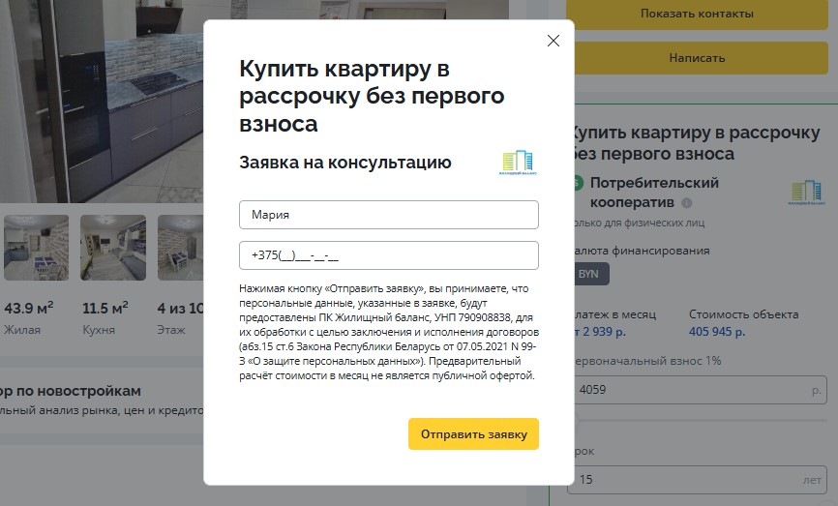Viewport: 838px width, 506px height.
Task: Open the second room thumbnail photo
Action: tap(112, 248)
